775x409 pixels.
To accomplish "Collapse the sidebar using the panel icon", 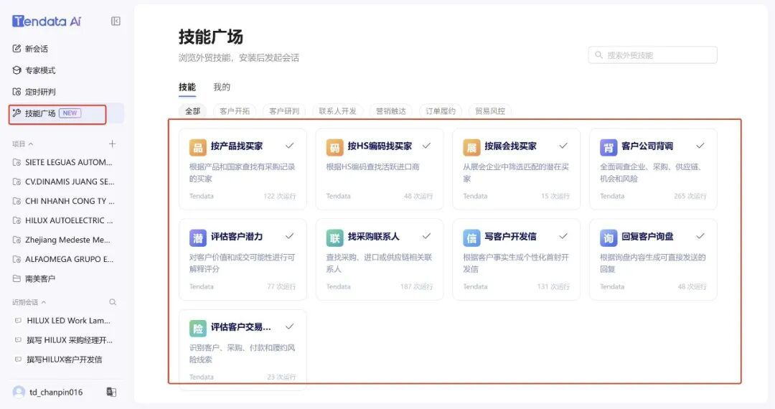I will 116,21.
